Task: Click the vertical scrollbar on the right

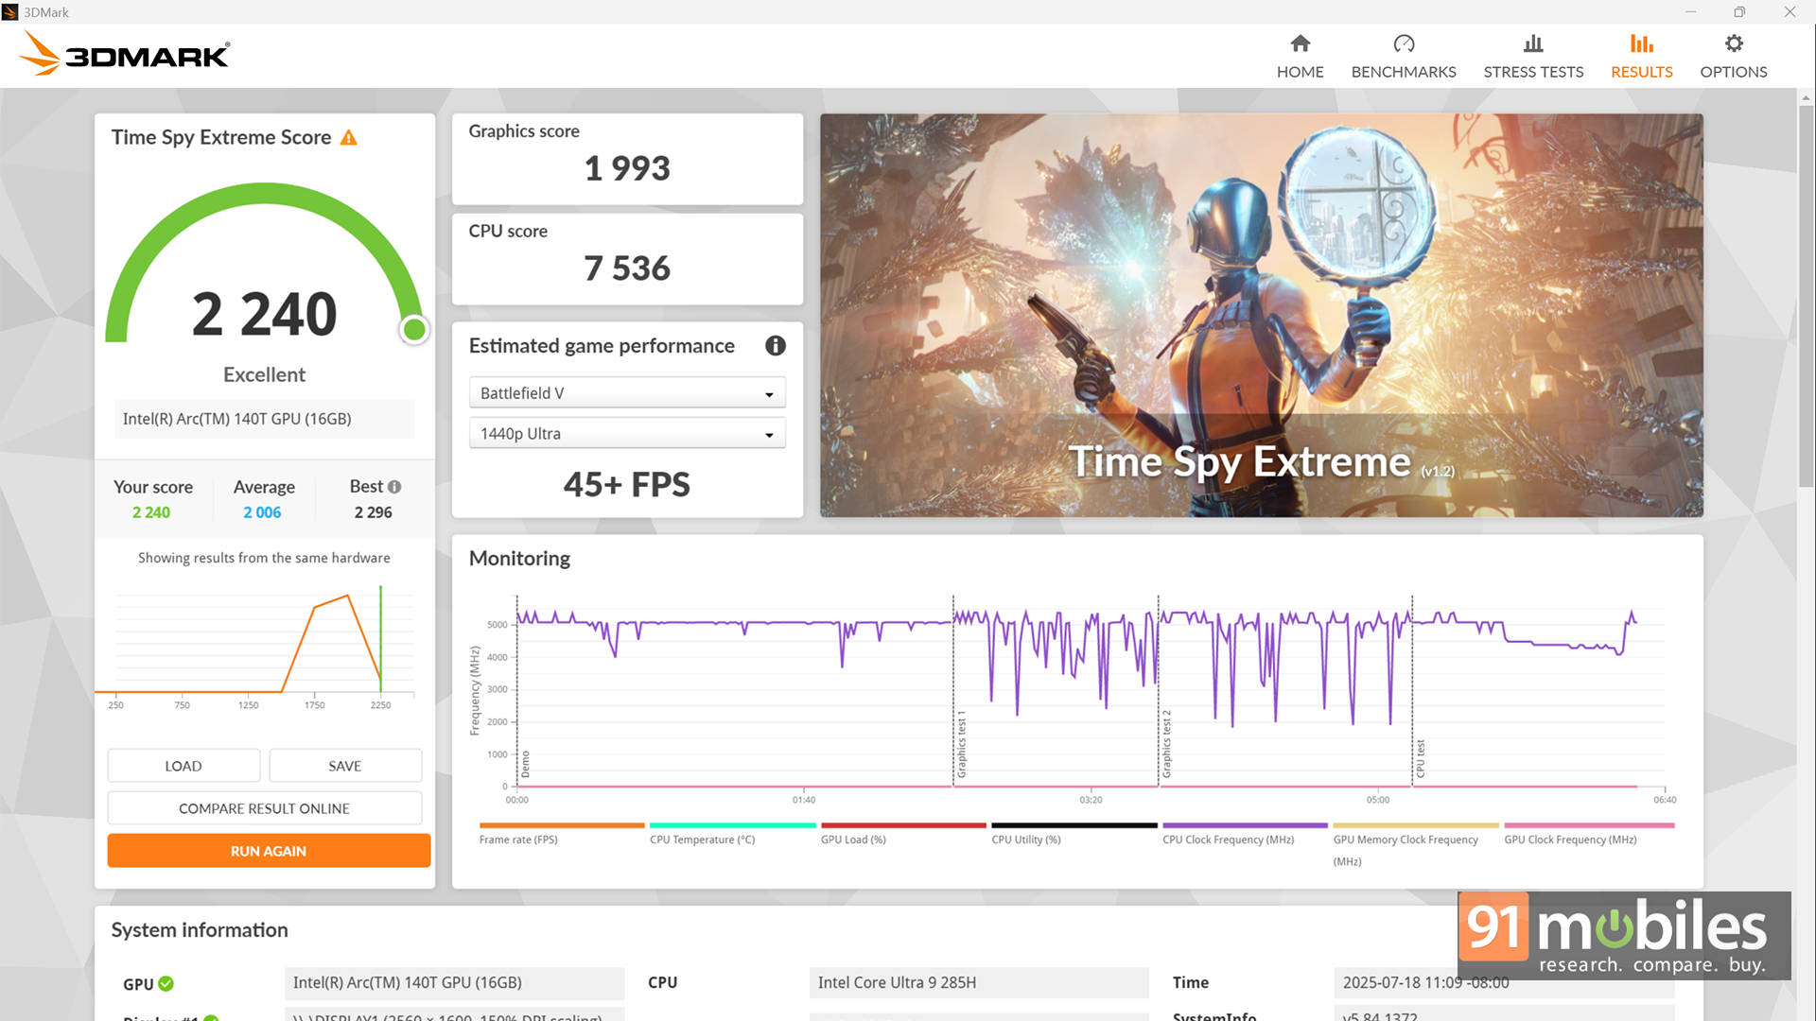Action: coord(1806,298)
